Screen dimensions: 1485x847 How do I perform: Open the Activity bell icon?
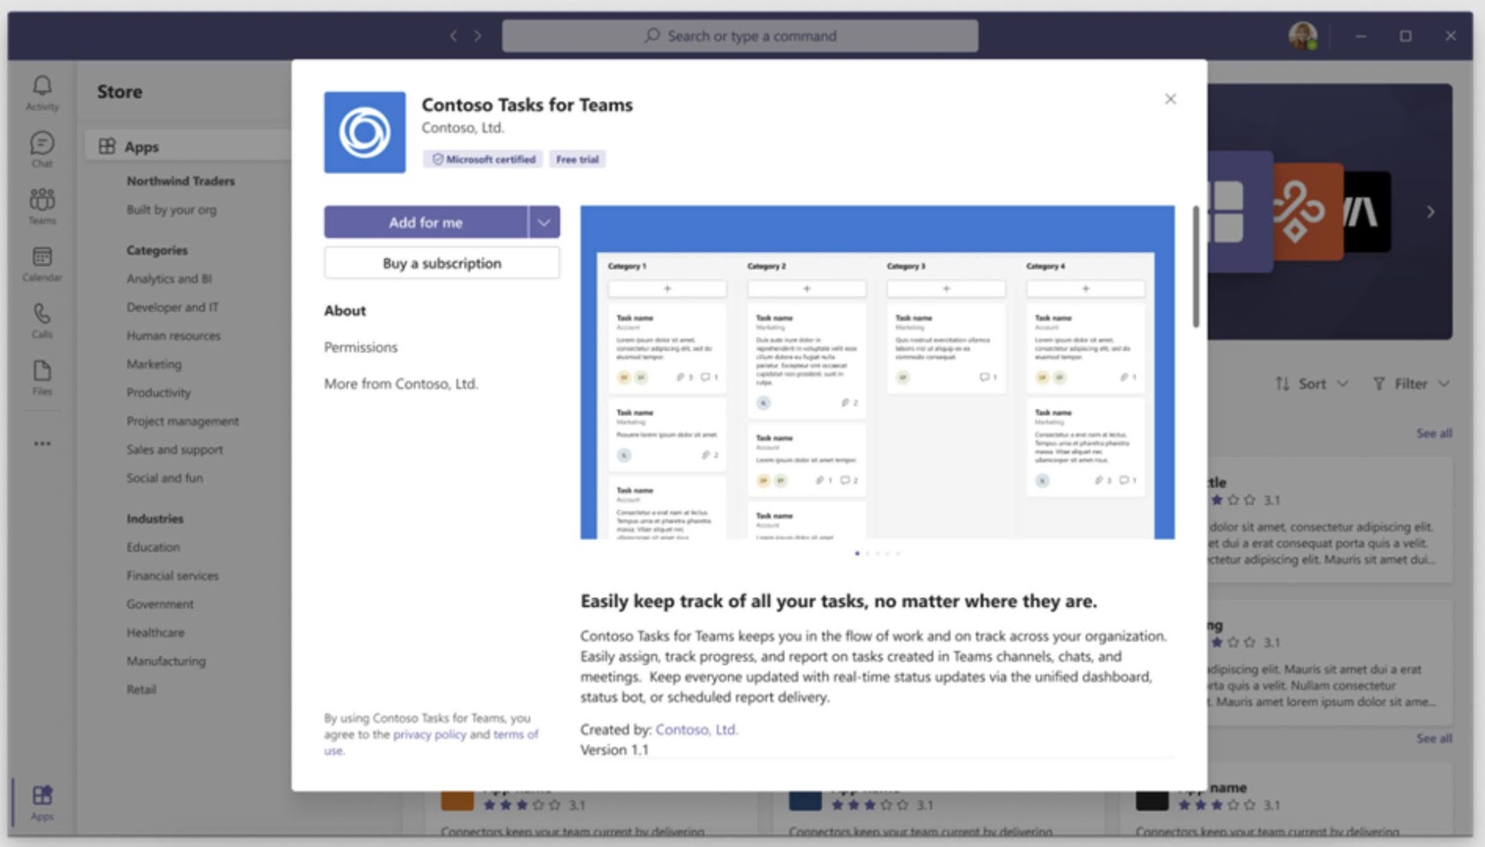tap(42, 92)
